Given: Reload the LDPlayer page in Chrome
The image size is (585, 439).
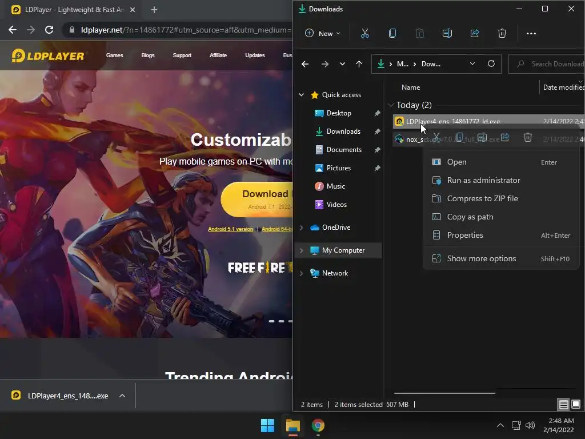Looking at the screenshot, I should tap(49, 30).
